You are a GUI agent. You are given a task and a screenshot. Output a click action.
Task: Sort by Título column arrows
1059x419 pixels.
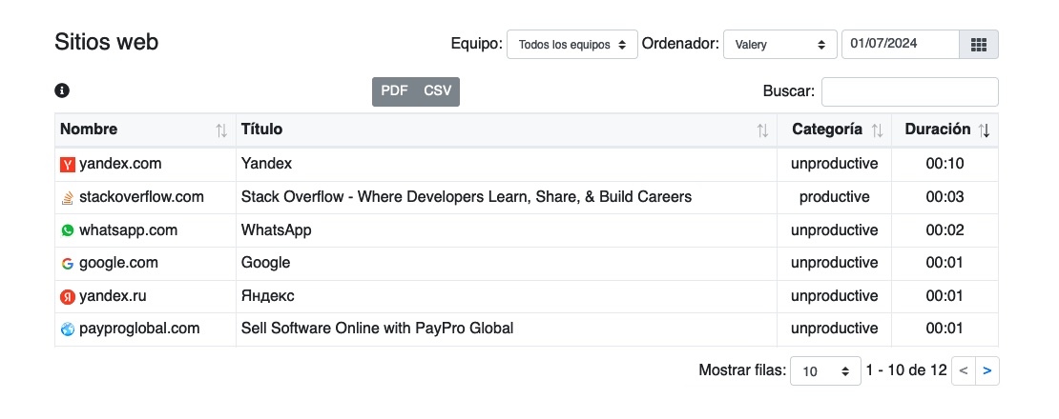point(762,130)
